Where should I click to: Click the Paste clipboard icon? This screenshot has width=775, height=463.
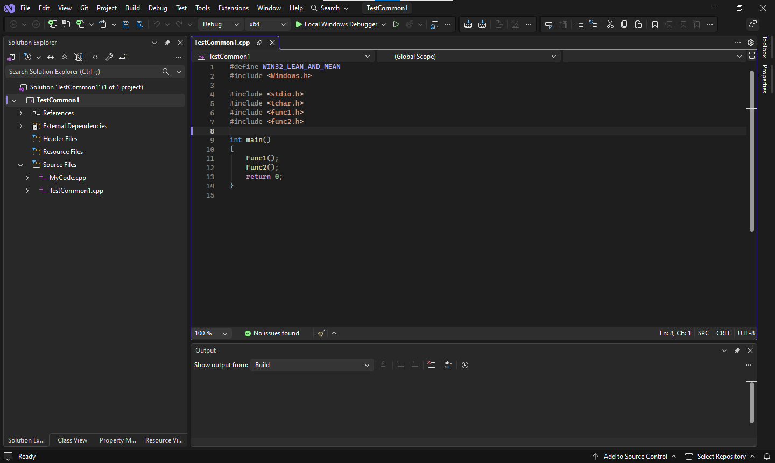coord(638,24)
